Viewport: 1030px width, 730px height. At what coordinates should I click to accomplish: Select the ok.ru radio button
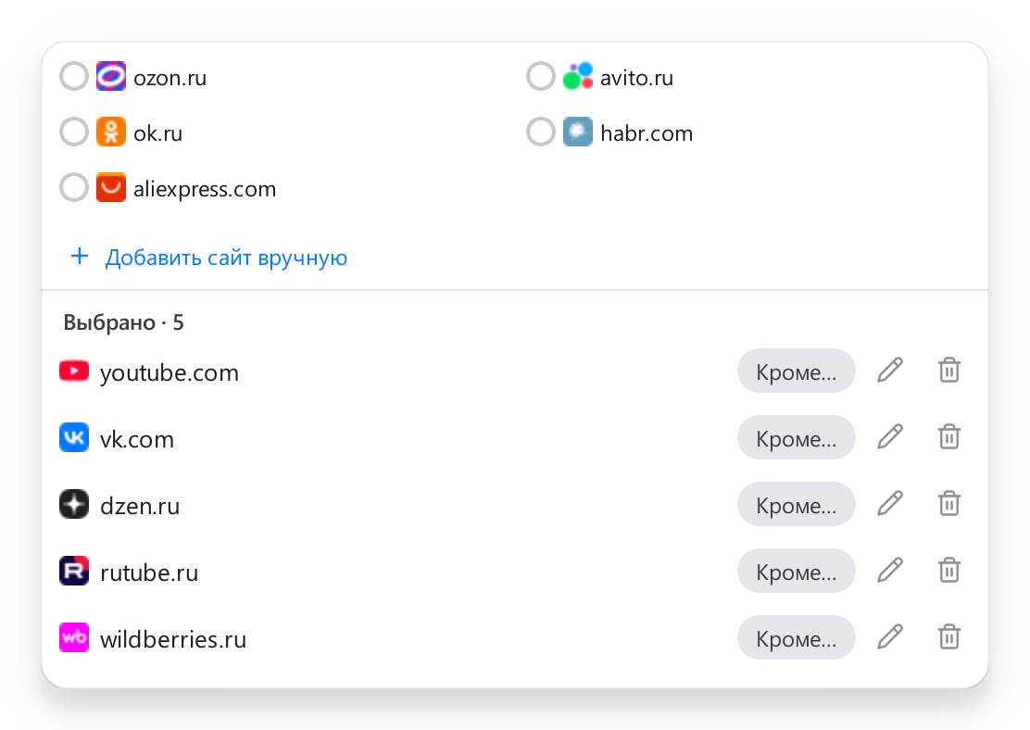click(74, 132)
